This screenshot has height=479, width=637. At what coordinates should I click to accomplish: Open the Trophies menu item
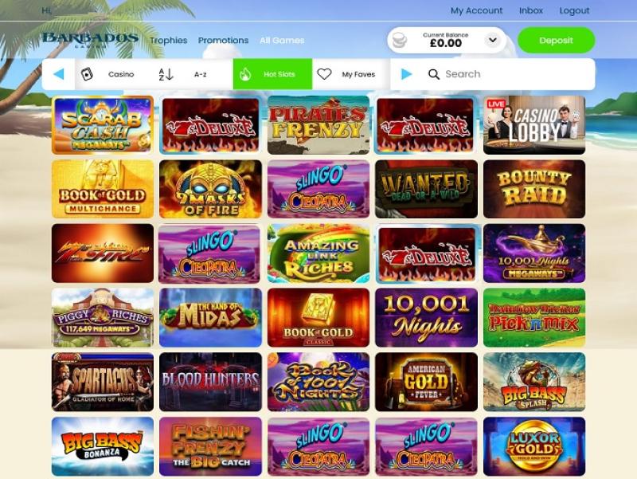pyautogui.click(x=168, y=41)
